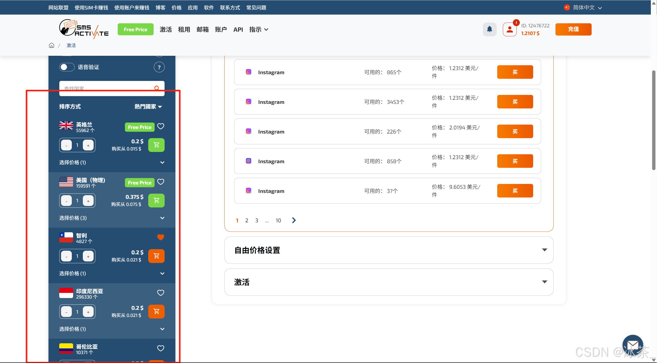Image resolution: width=657 pixels, height=363 pixels.
Task: Open the Blog link in top bar
Action: [160, 8]
